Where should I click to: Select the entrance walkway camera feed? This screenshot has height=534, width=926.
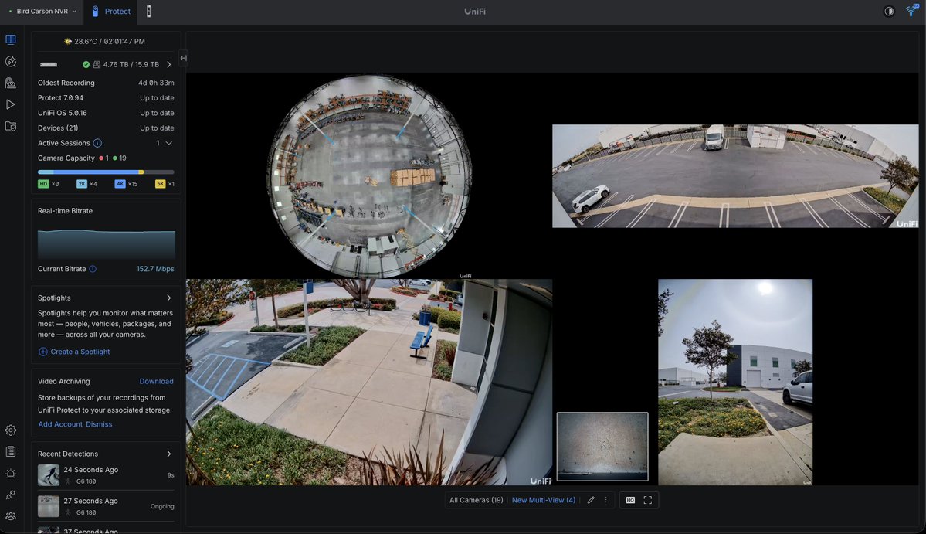click(x=369, y=383)
